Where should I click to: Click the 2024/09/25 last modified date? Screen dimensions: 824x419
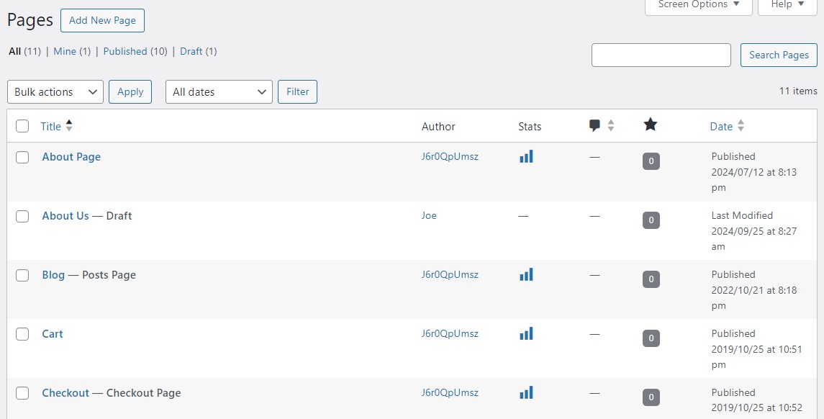[754, 231]
